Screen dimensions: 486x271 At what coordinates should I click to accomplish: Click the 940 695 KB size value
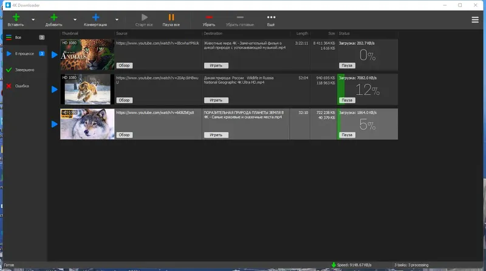[x=326, y=78]
